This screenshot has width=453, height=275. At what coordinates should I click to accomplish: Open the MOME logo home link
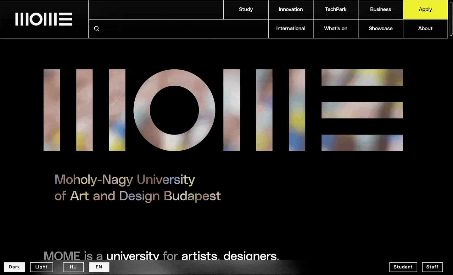44,19
